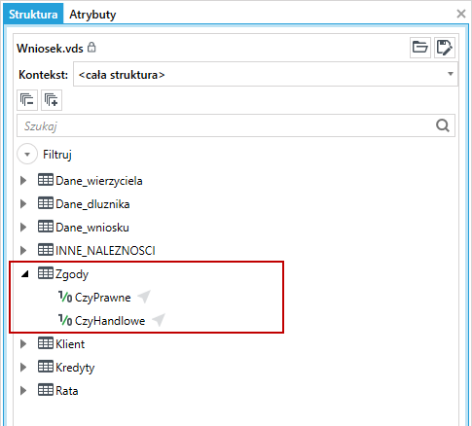This screenshot has width=472, height=426.
Task: Select the Dane_dluznika label
Action: point(92,204)
